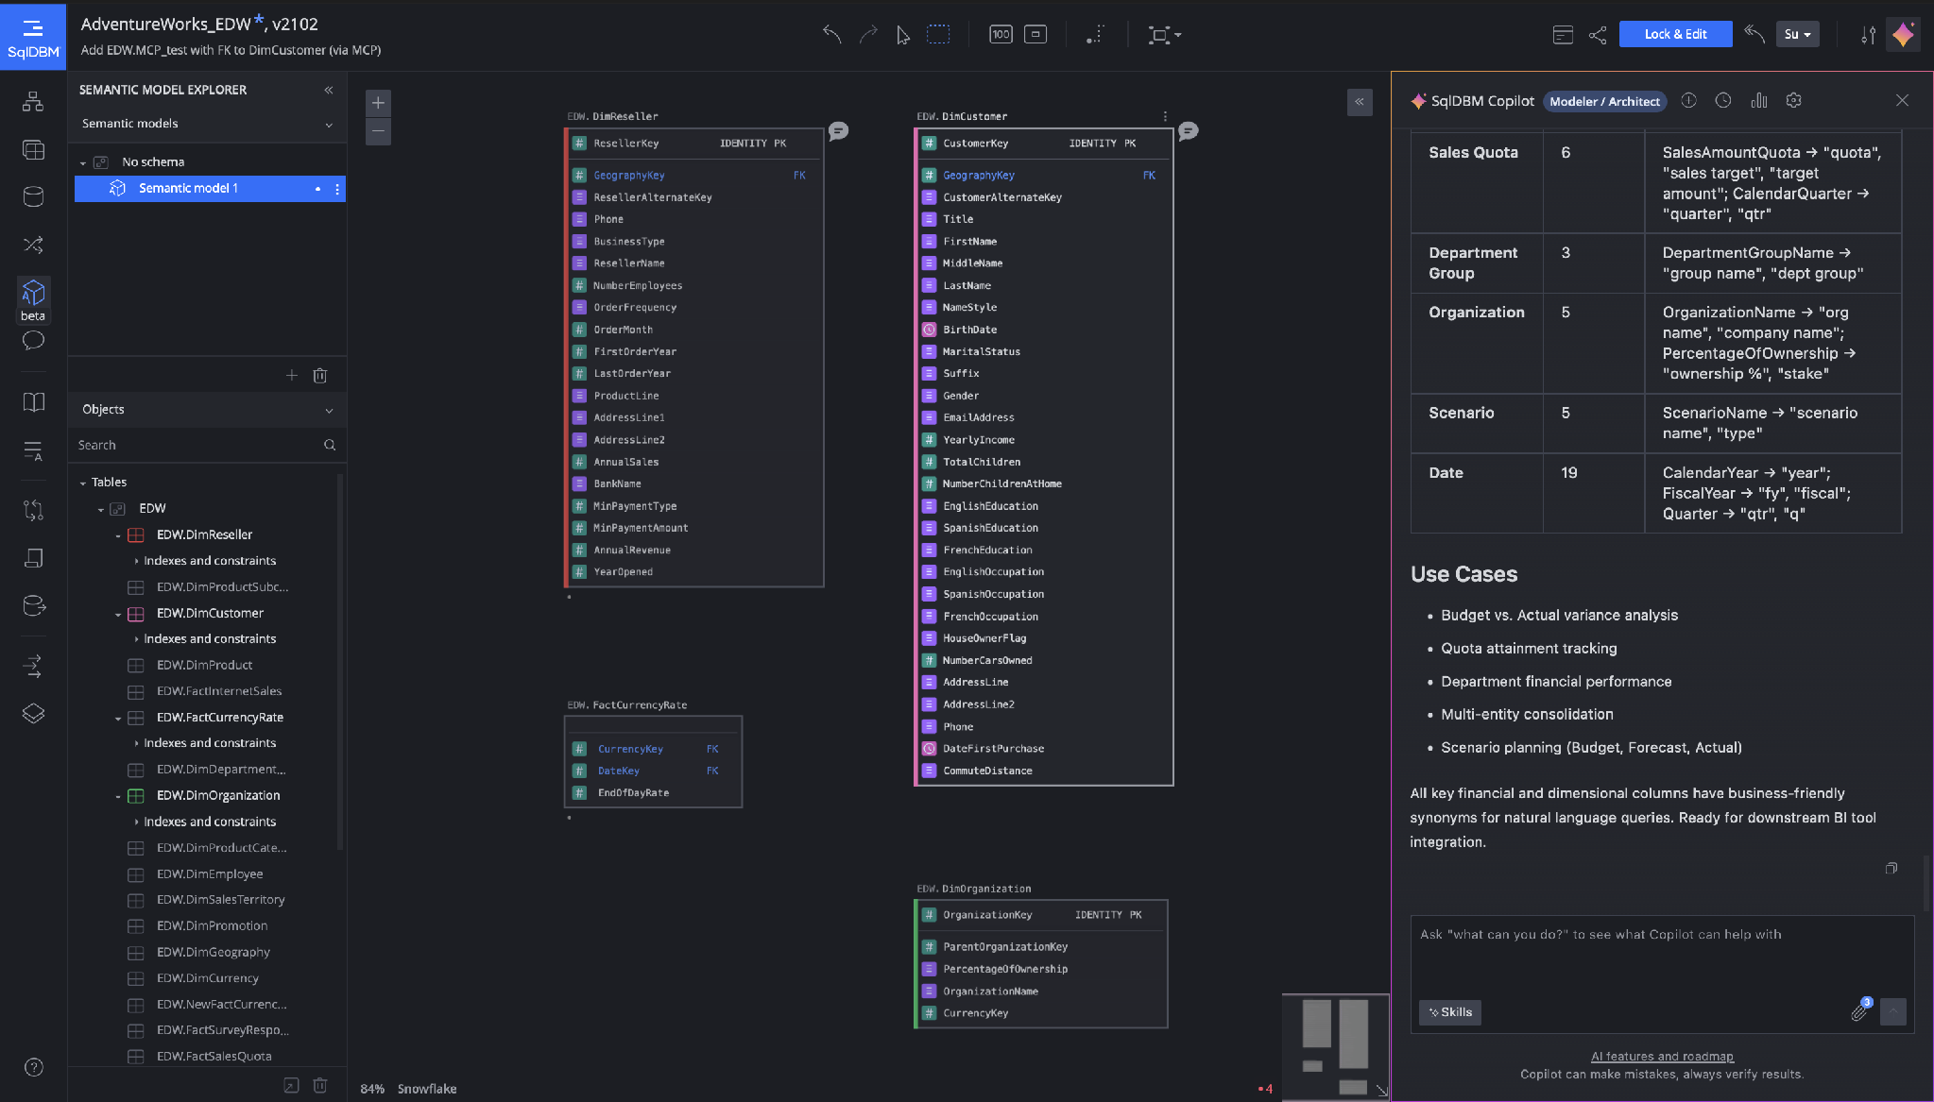Click the undo arrow in top toolbar

point(831,35)
